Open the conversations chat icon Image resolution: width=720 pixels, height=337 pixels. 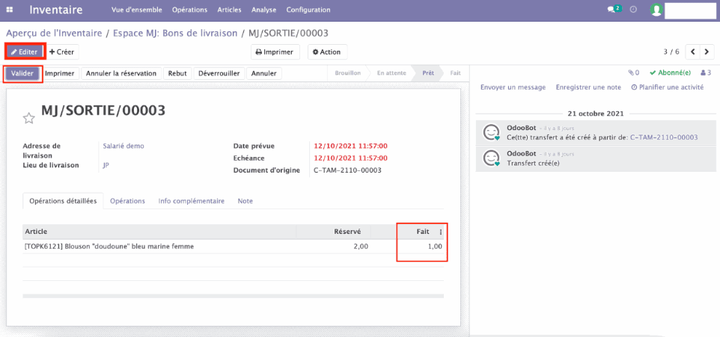click(614, 10)
